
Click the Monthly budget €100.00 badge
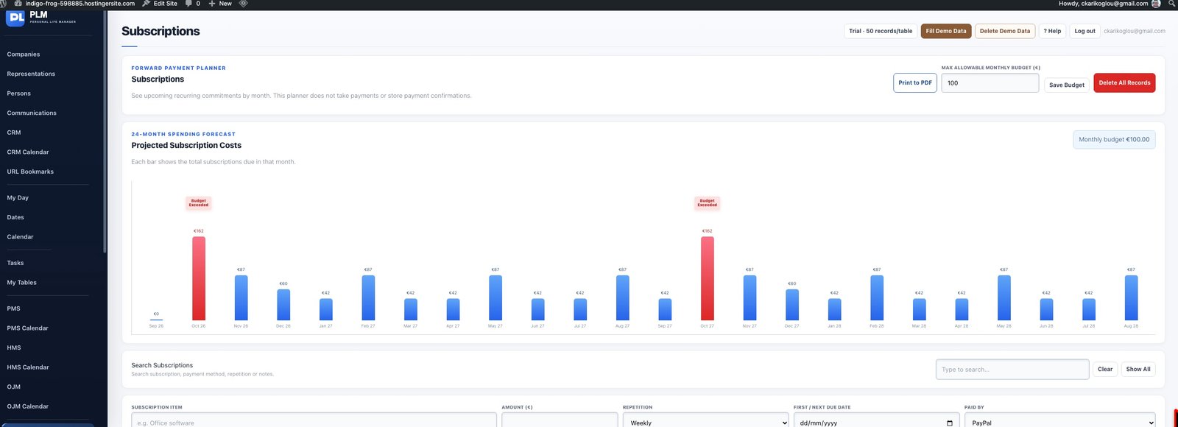pos(1114,139)
